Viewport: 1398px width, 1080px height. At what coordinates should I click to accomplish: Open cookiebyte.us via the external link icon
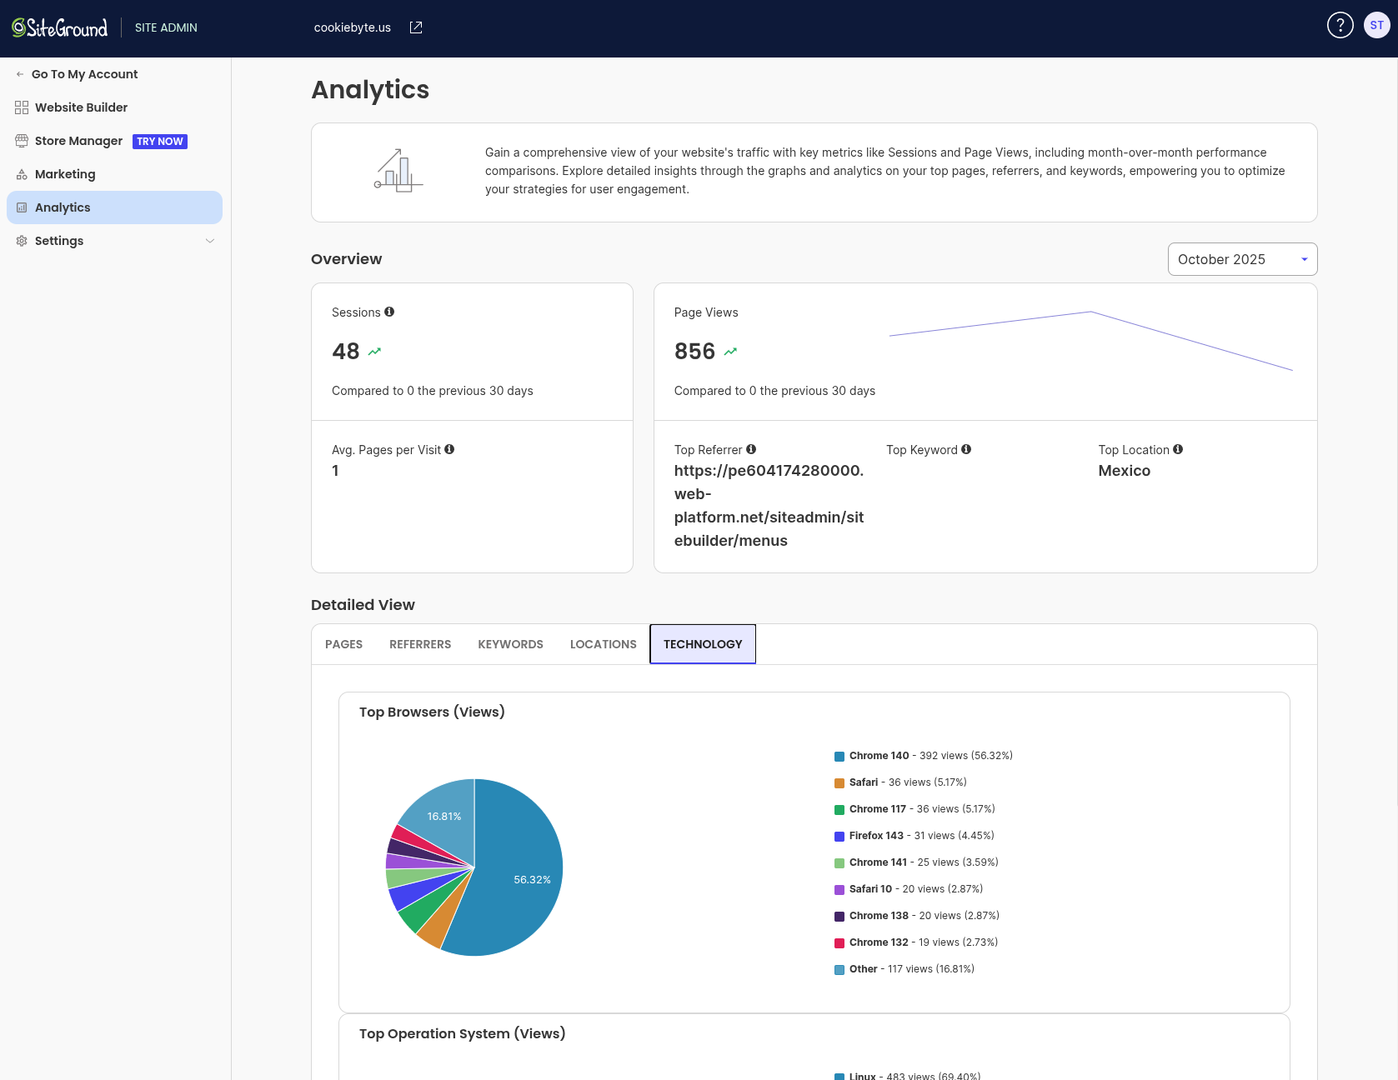(415, 27)
